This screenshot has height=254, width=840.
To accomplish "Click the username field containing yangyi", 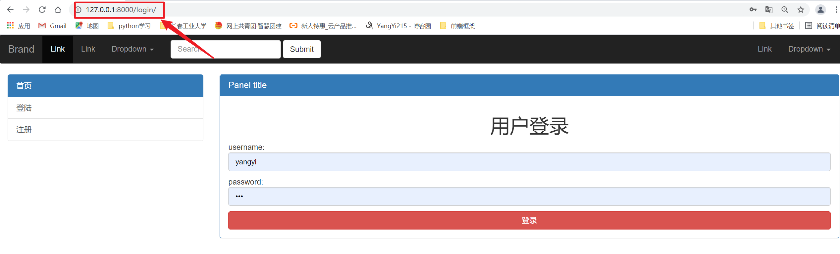I will coord(529,162).
